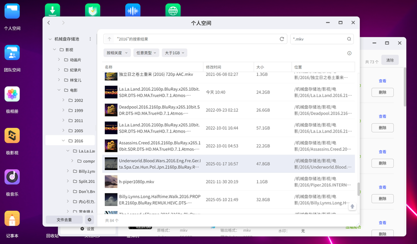Open 回收站 on the desktop

coord(52,235)
